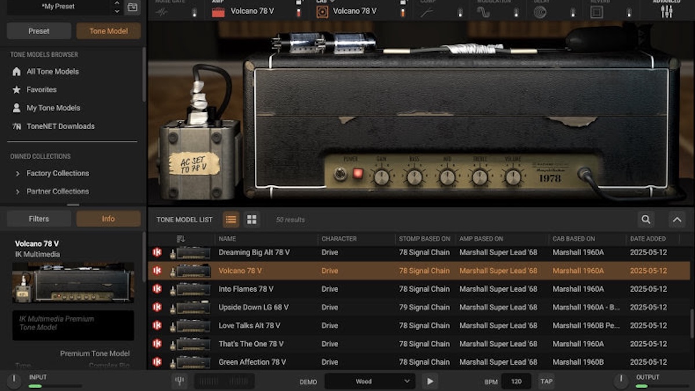The width and height of the screenshot is (695, 391).
Task: Toggle the Amp module power switch
Action: pos(299,12)
